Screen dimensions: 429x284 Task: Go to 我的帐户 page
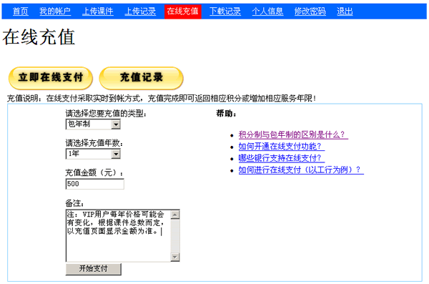55,11
